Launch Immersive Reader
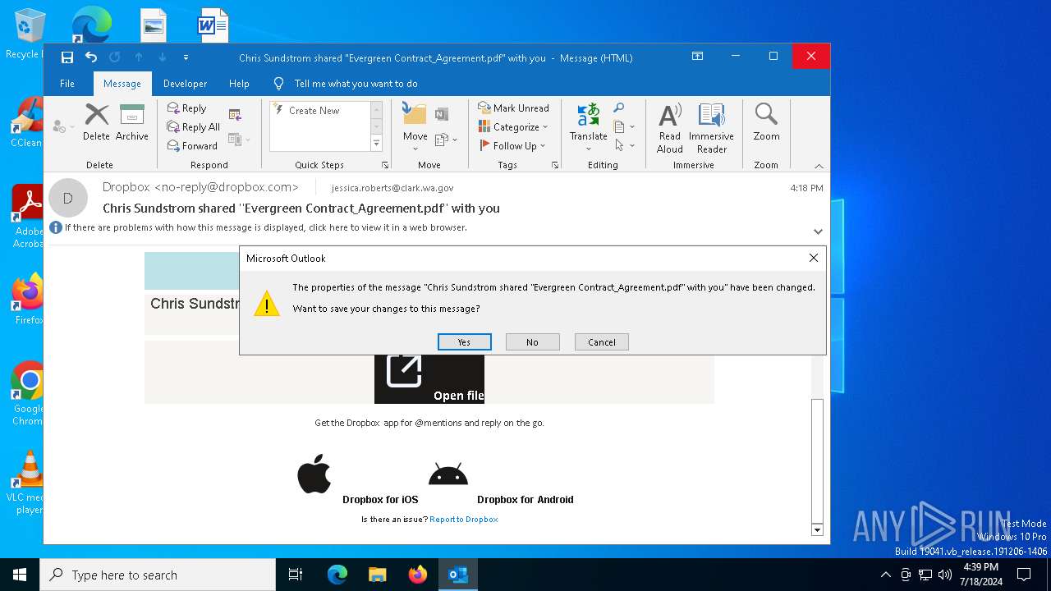This screenshot has width=1051, height=591. (711, 128)
